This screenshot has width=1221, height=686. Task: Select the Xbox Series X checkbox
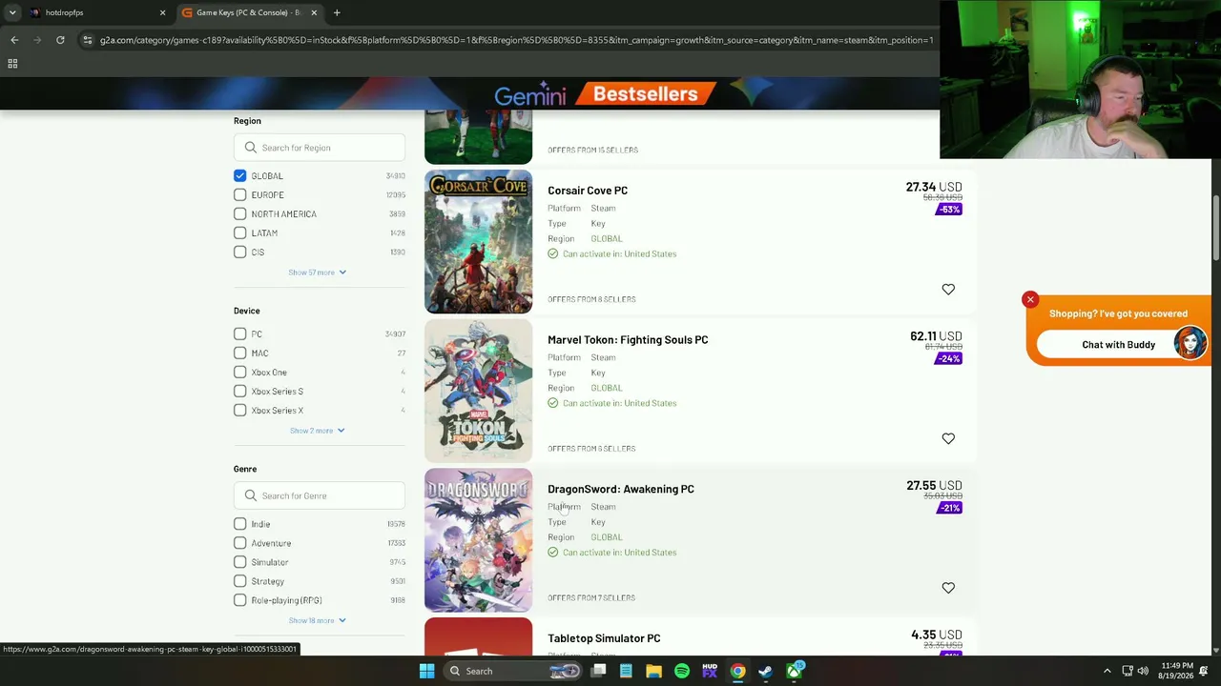coord(240,411)
